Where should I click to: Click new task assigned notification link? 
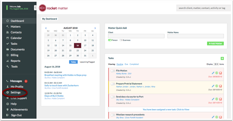coord(166,110)
